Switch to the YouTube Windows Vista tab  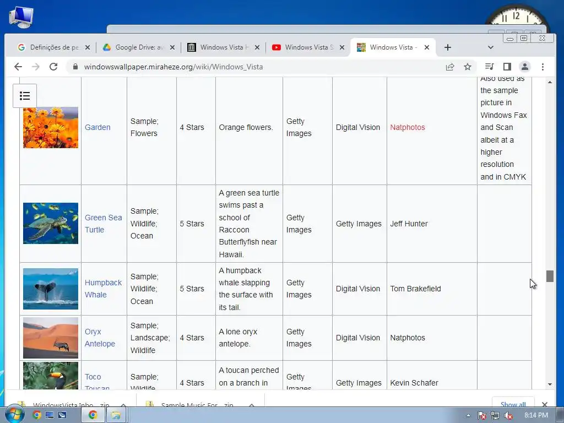click(x=308, y=47)
